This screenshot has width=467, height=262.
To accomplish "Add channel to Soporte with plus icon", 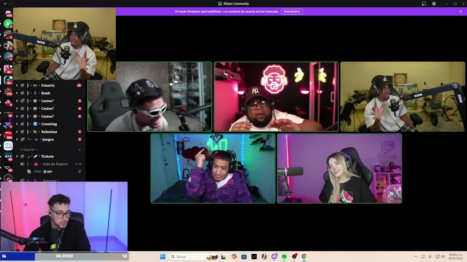I will tap(80, 150).
